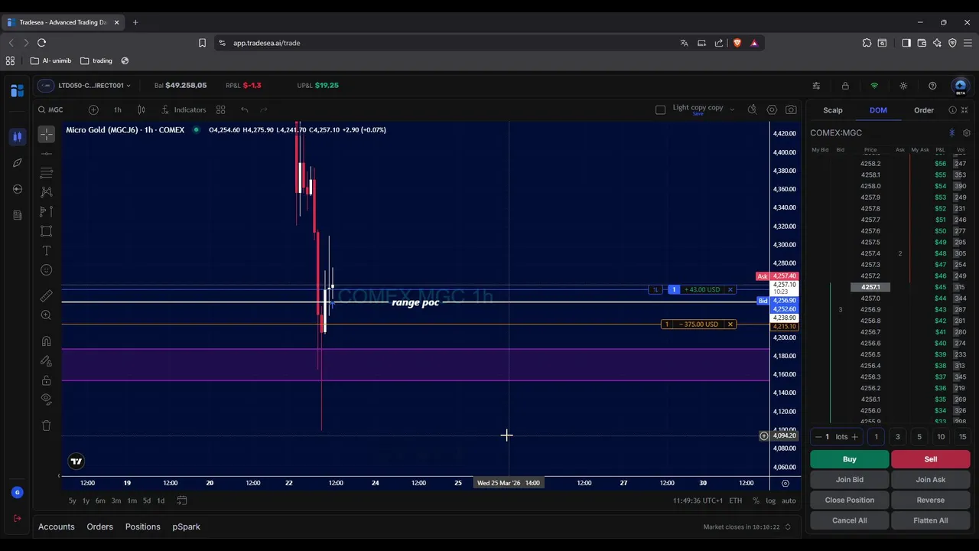This screenshot has width=979, height=551.
Task: Collapse the order panel with shrink icon
Action: 964,110
